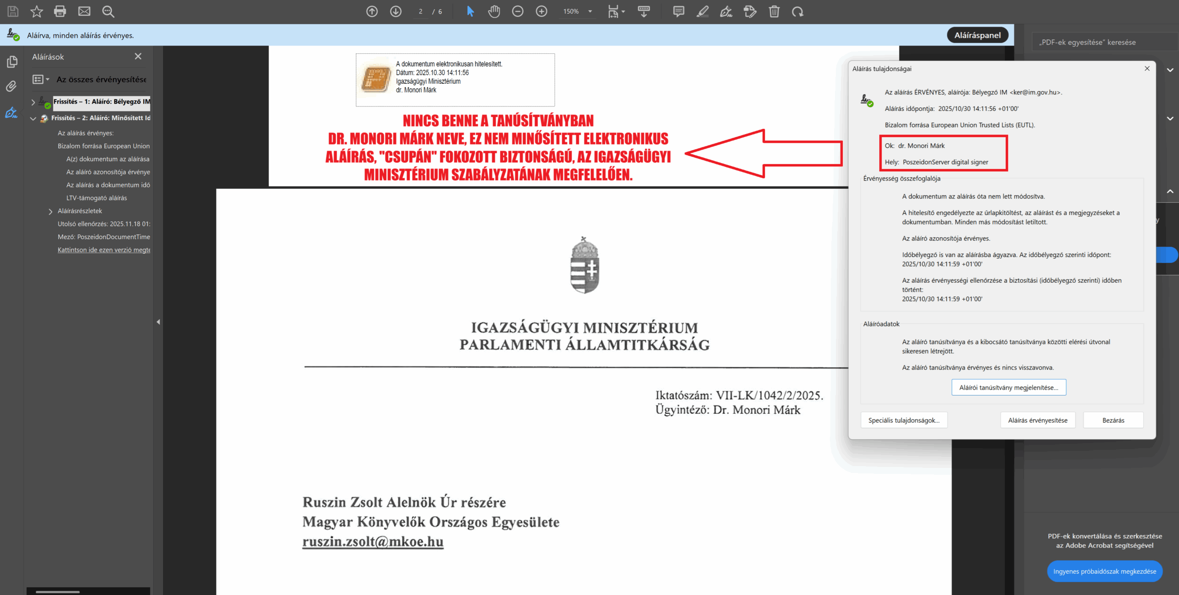Send file by email icon

pos(84,12)
